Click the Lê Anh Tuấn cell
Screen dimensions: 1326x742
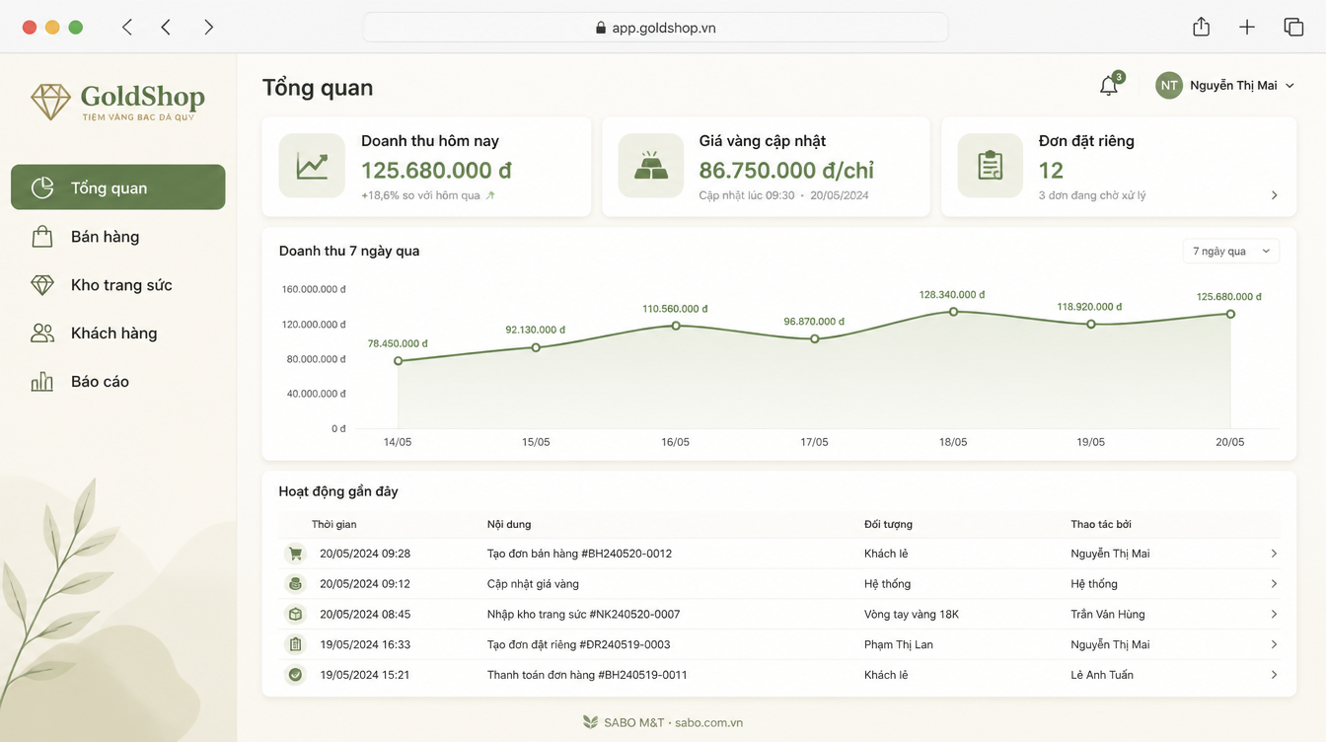1102,676
